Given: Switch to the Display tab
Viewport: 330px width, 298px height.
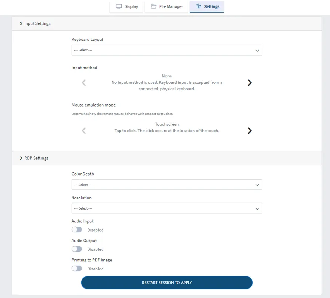Looking at the screenshot, I should coord(126,7).
